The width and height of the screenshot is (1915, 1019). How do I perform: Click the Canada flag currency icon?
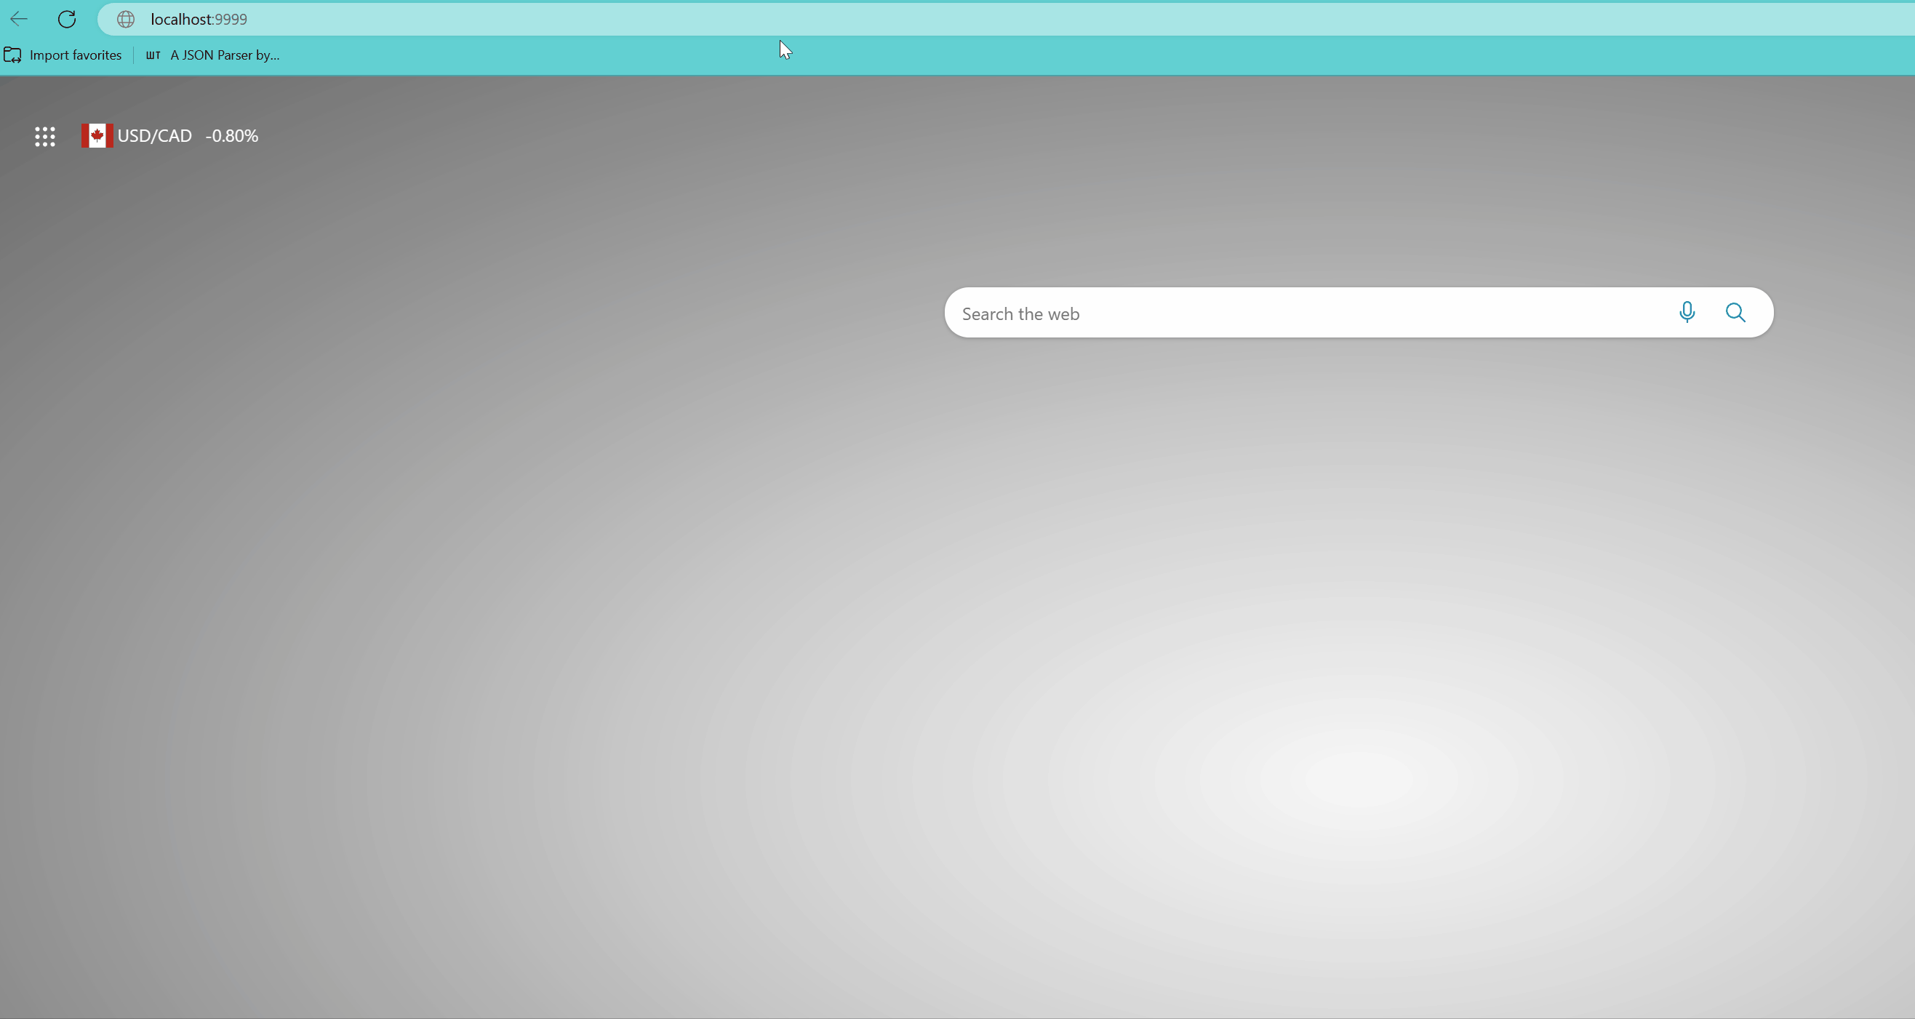[97, 136]
